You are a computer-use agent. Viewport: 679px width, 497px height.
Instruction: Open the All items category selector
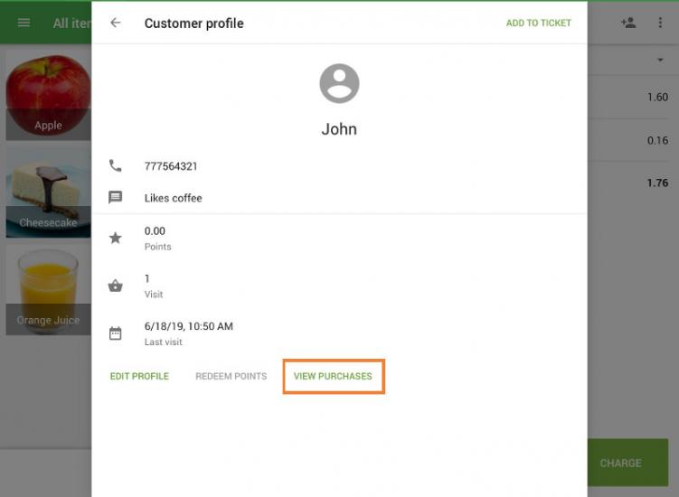click(72, 23)
